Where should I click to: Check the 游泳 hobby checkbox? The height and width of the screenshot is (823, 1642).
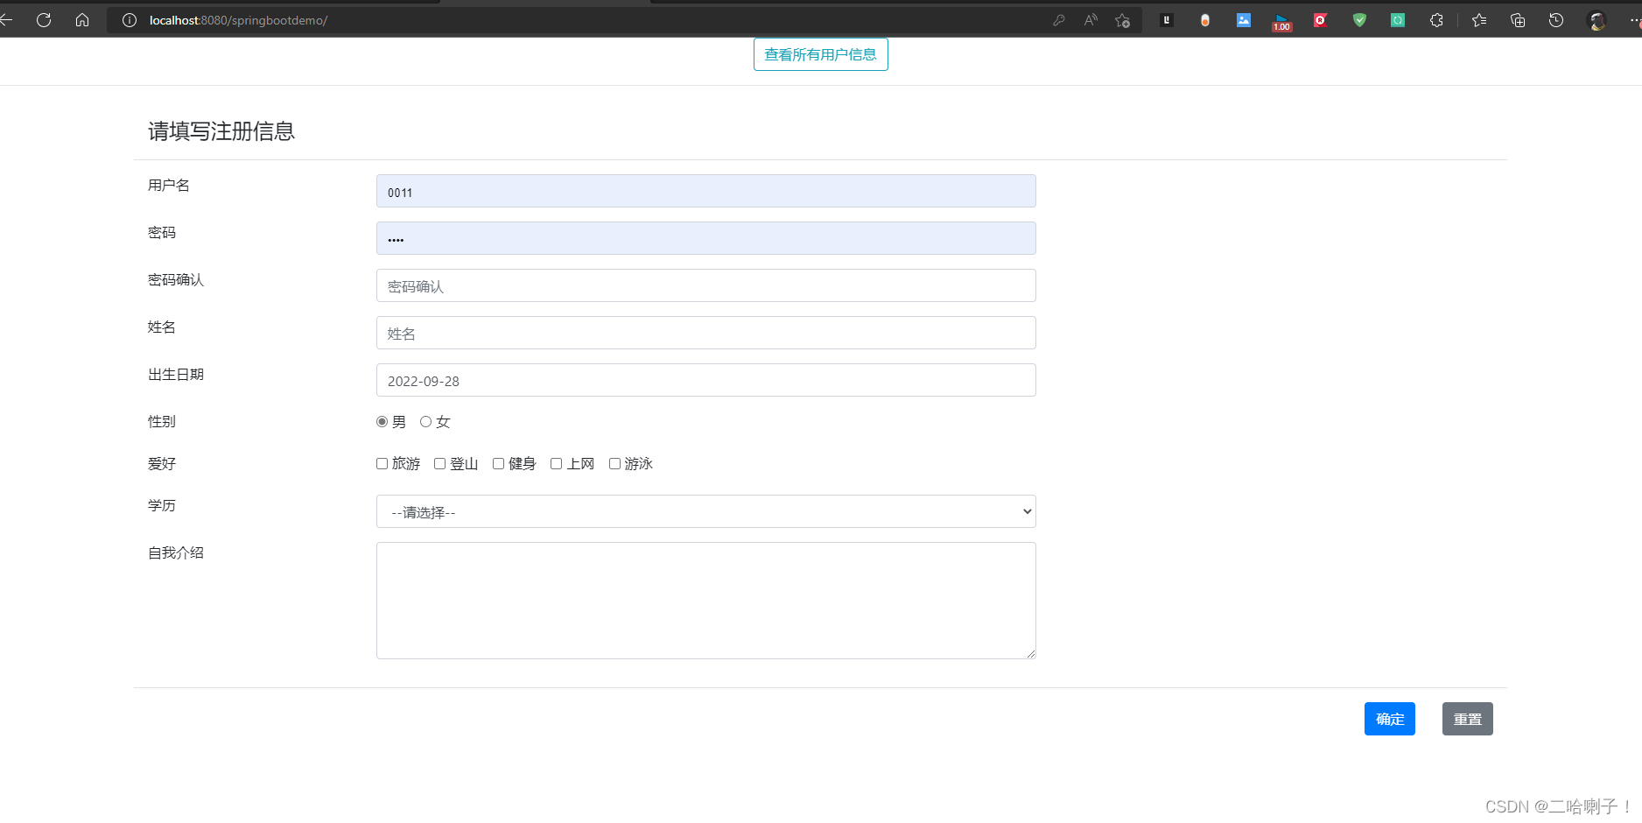614,464
